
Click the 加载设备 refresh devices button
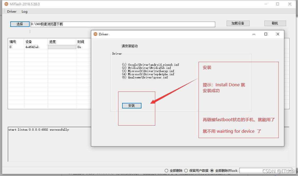[x=238, y=23]
